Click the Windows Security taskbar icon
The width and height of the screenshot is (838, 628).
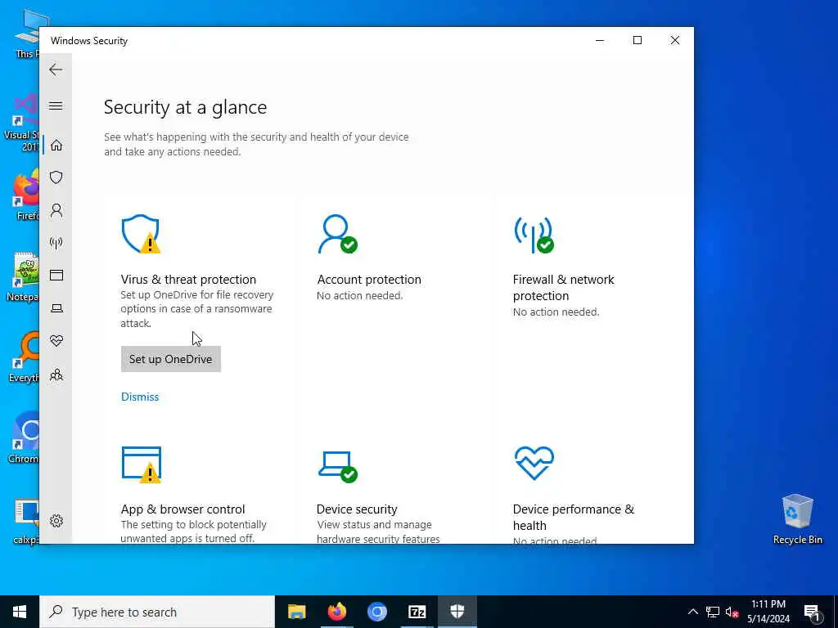tap(457, 612)
